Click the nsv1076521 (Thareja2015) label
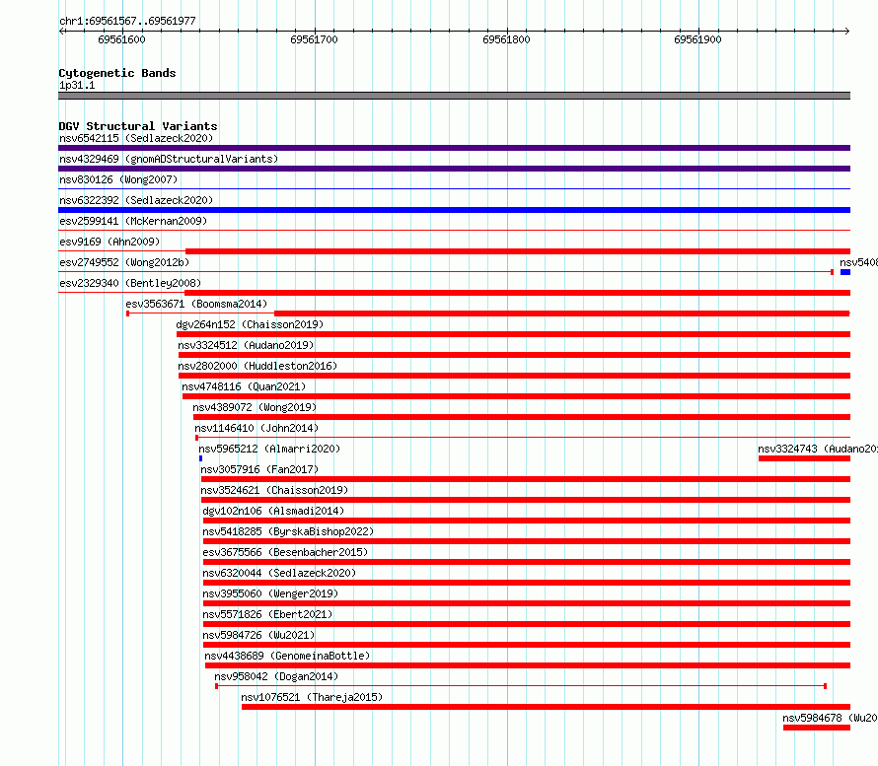This screenshot has width=878, height=766. pos(312,697)
